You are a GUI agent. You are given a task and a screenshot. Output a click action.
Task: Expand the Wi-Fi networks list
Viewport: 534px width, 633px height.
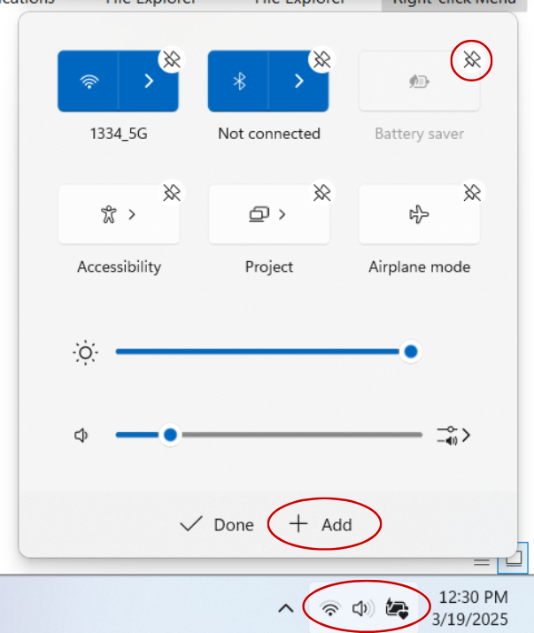click(148, 81)
